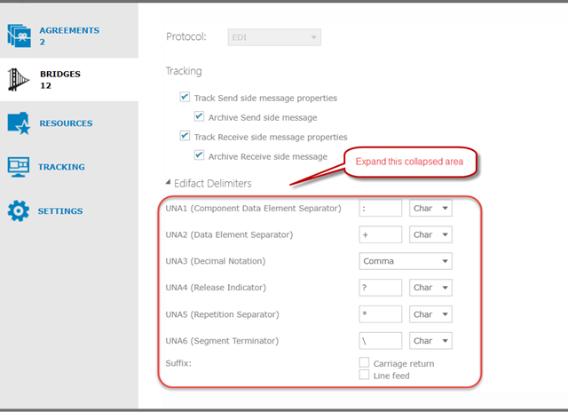Click UNA4 Release Indicator input field

(380, 288)
